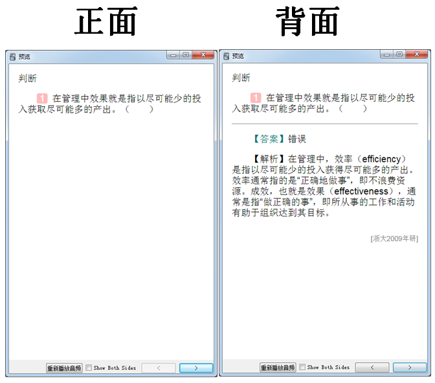Click the word 'effectiveness' in explanation
The image size is (435, 383).
361,191
